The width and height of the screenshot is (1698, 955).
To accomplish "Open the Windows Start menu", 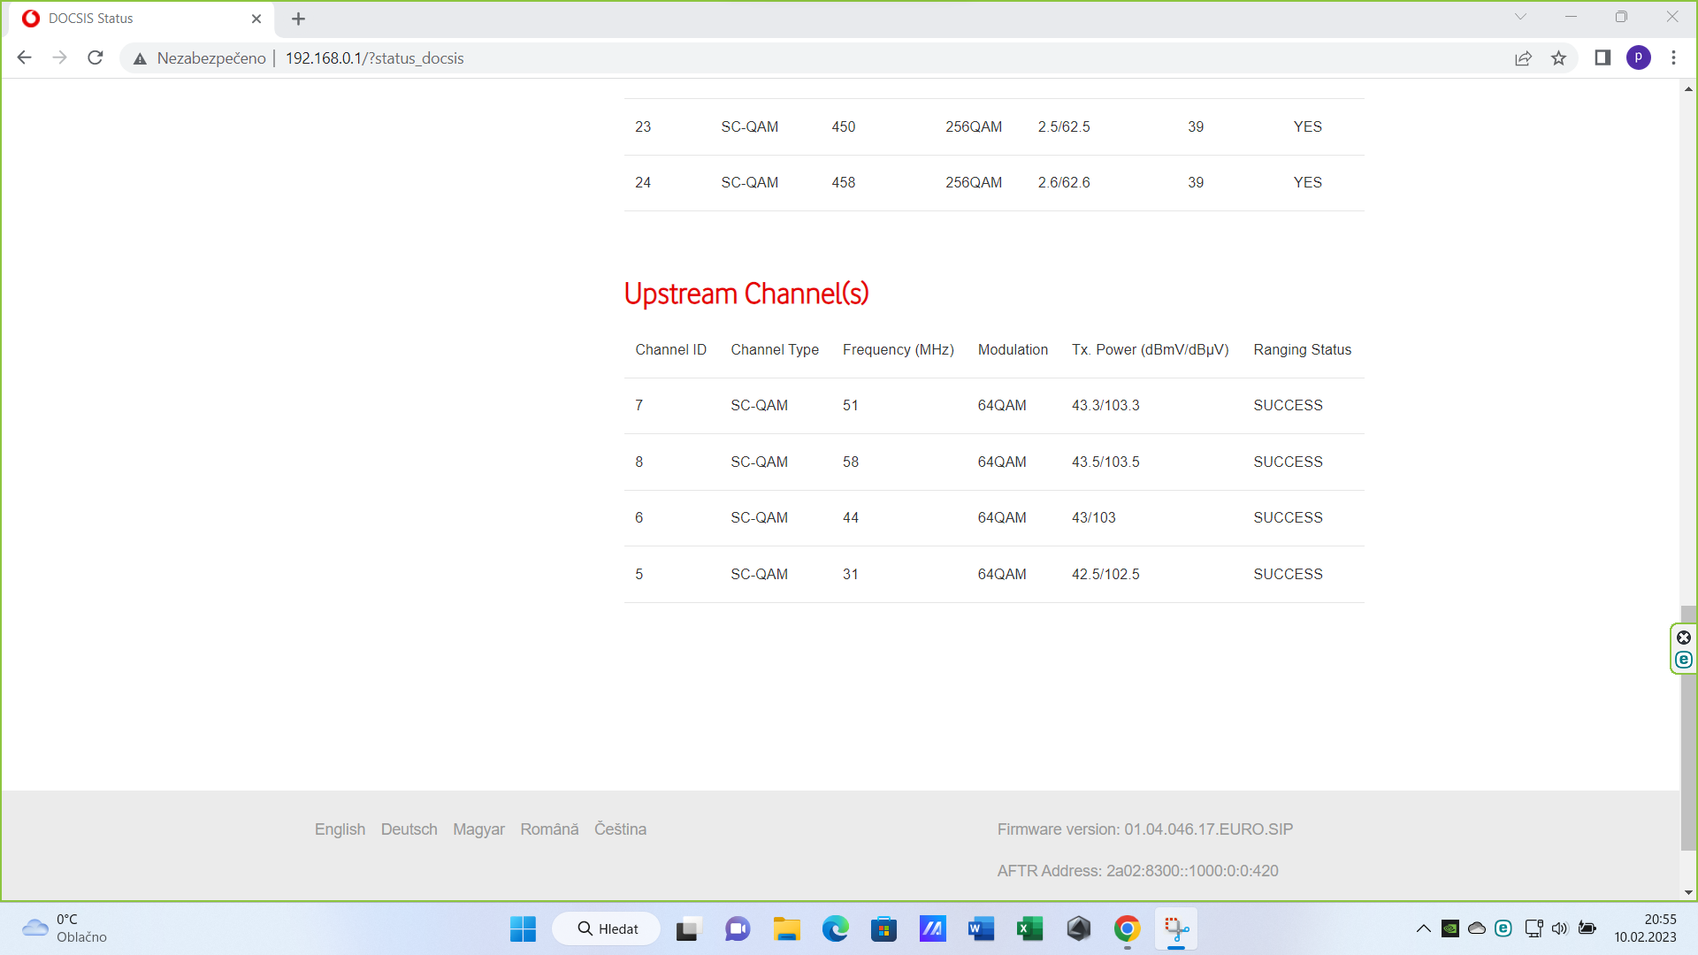I will coord(523,928).
